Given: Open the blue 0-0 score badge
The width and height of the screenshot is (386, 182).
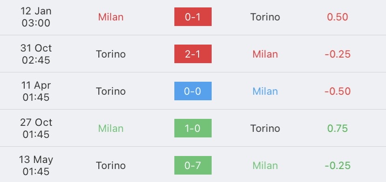Looking at the screenshot, I should pyautogui.click(x=193, y=91).
